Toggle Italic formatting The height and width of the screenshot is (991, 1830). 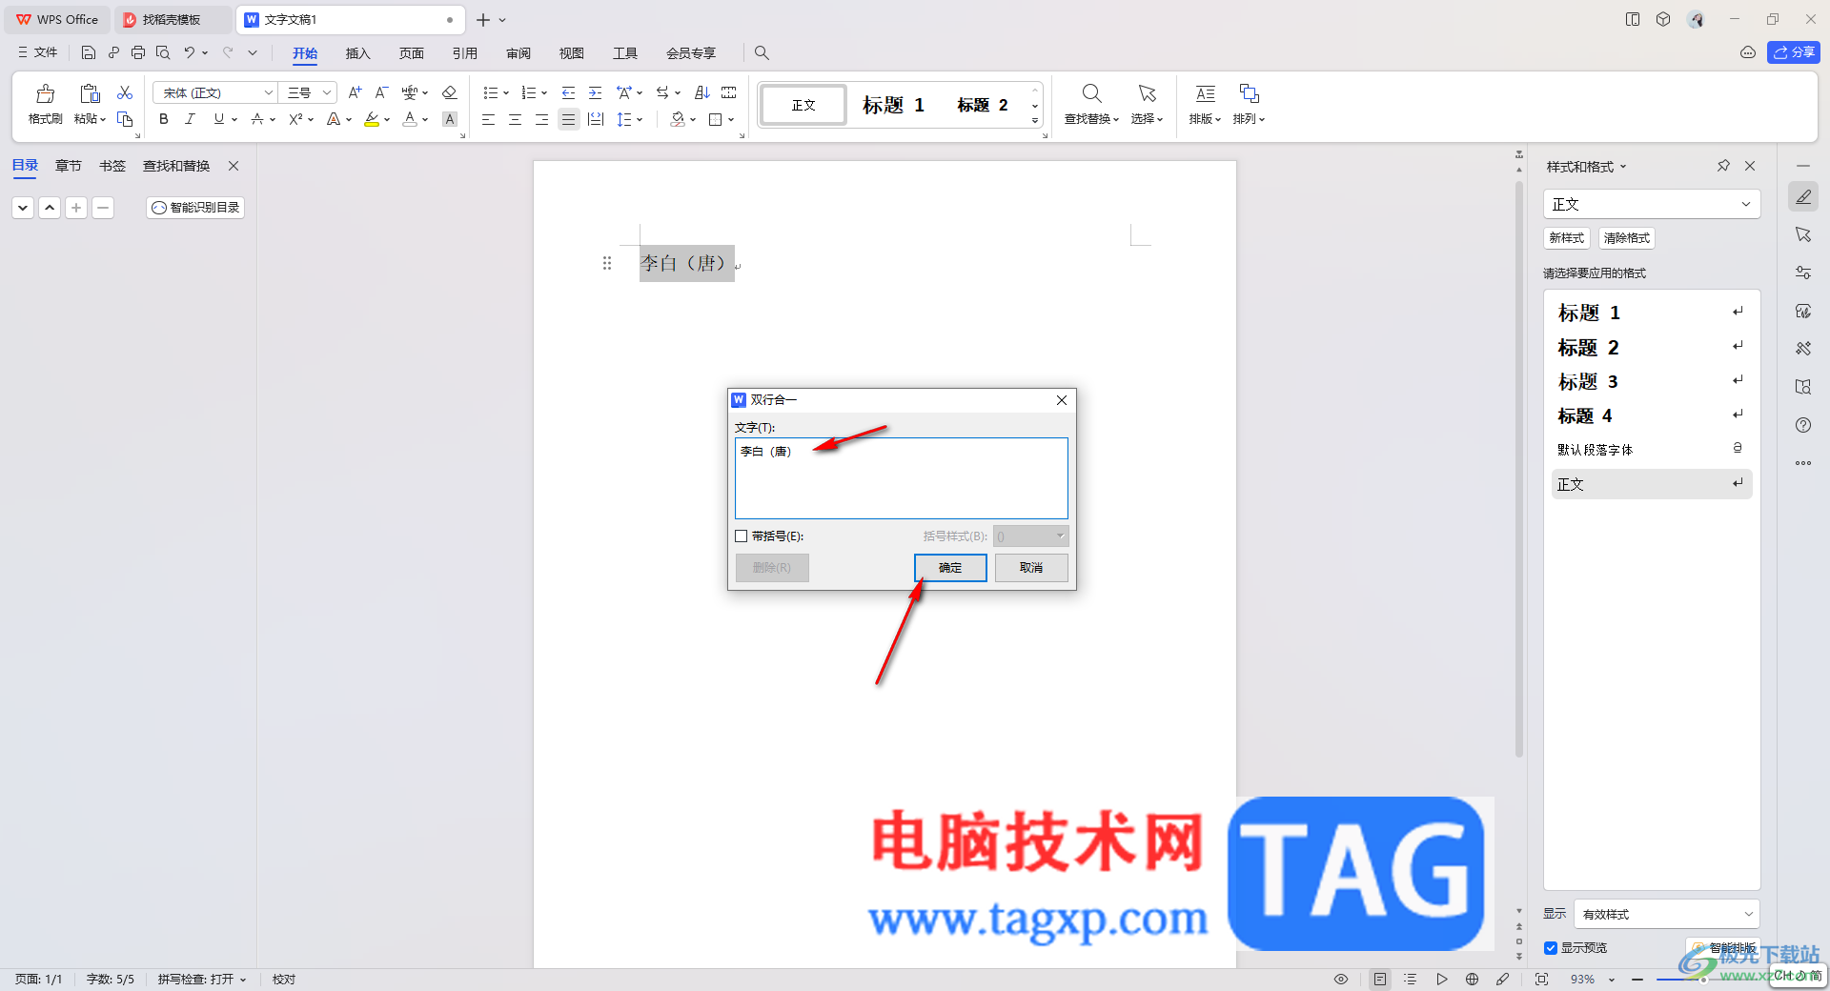190,119
